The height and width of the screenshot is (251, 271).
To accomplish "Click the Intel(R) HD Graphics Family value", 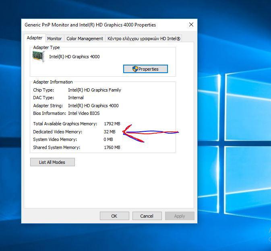I will [x=95, y=90].
